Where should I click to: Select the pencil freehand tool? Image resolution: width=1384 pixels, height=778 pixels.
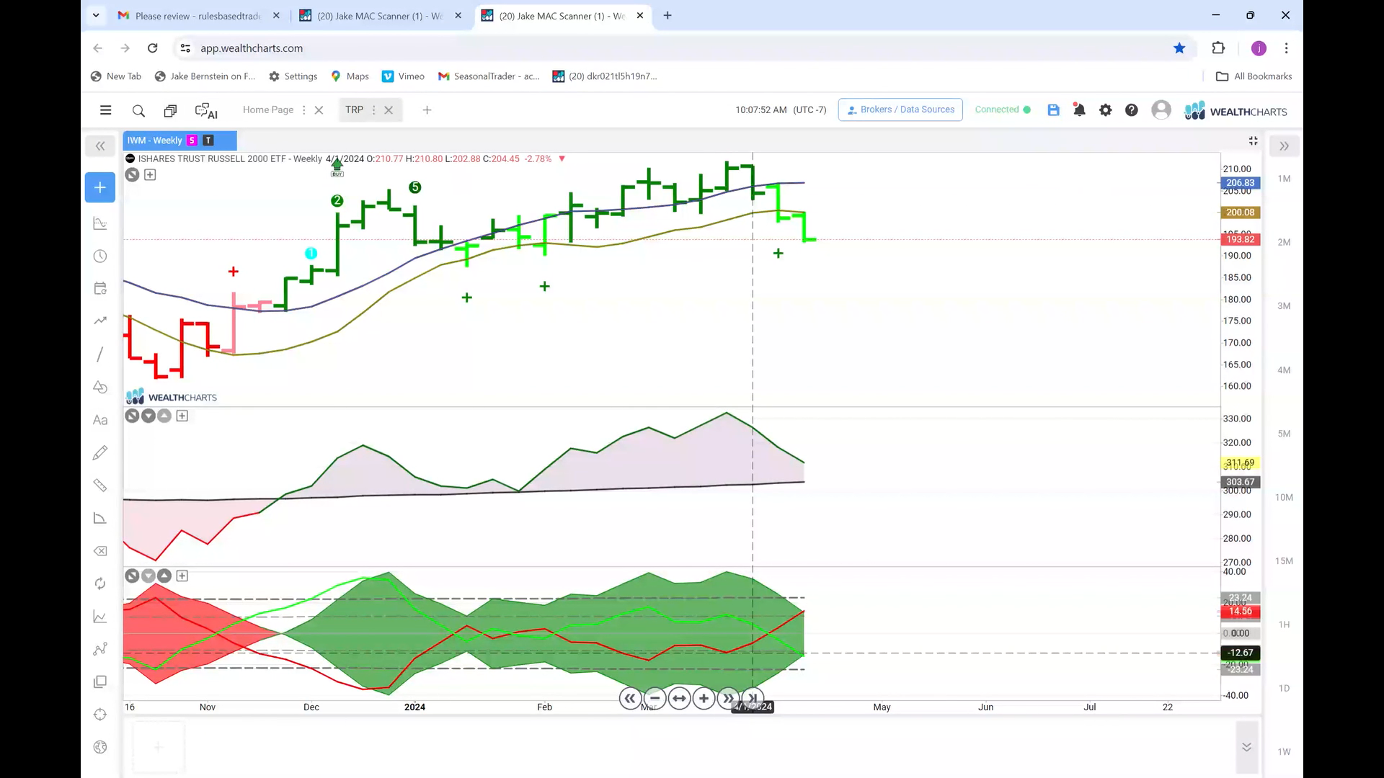(100, 452)
